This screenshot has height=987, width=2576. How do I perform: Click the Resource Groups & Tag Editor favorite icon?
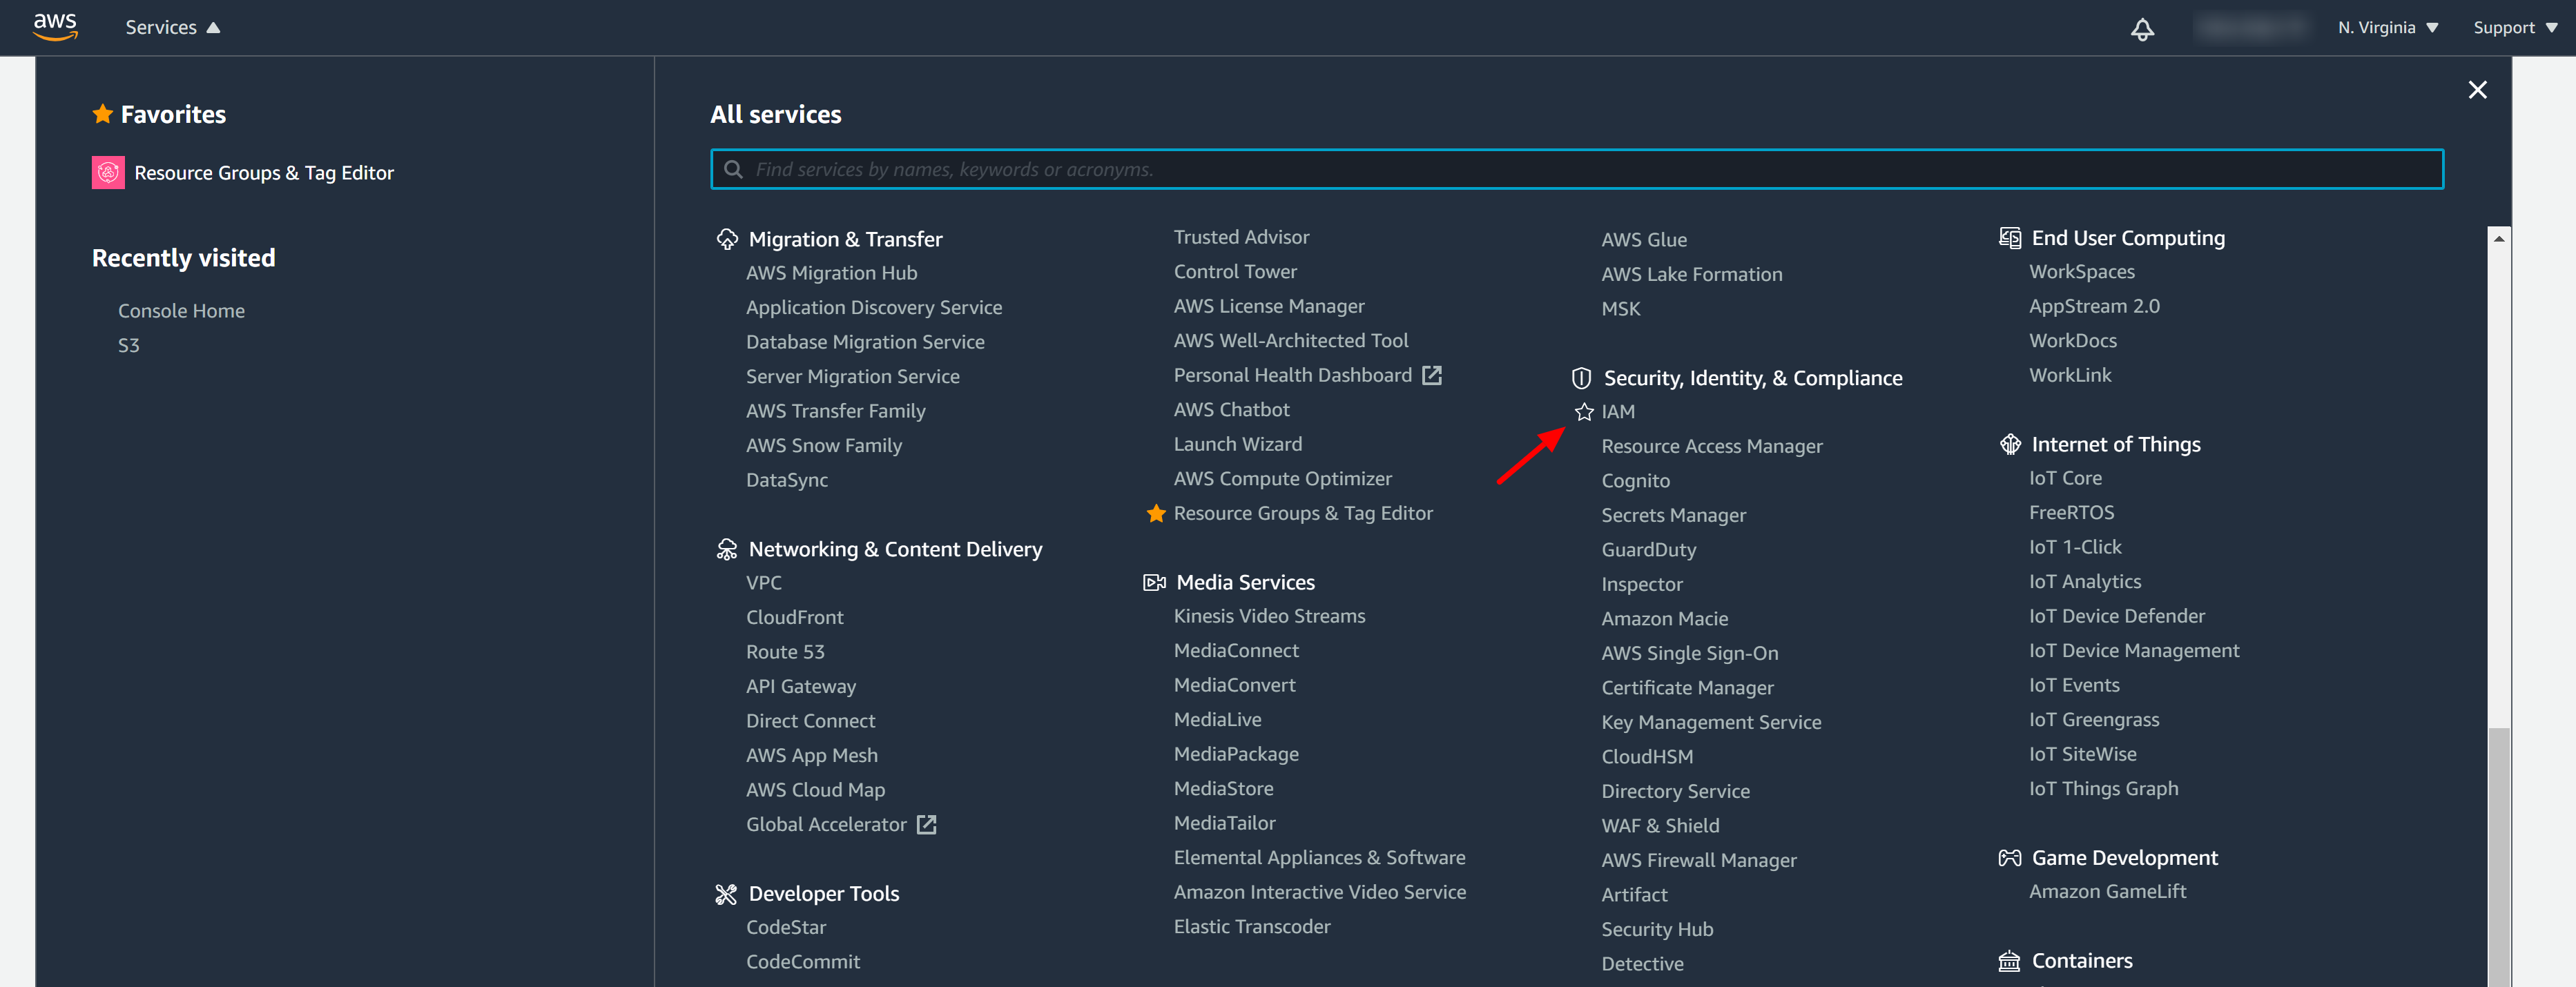(108, 172)
